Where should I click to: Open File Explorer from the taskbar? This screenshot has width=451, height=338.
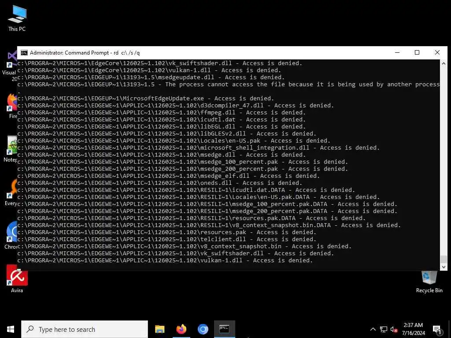click(x=159, y=329)
